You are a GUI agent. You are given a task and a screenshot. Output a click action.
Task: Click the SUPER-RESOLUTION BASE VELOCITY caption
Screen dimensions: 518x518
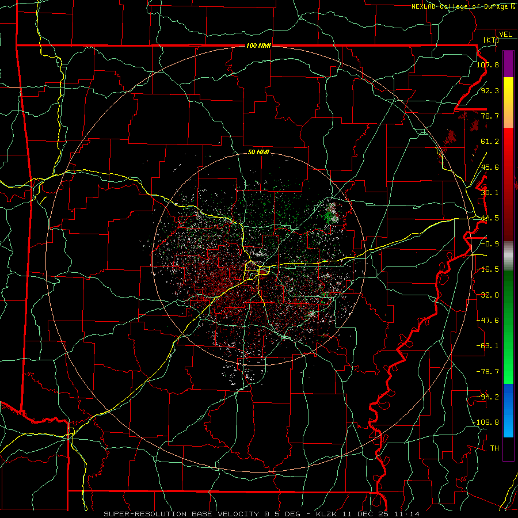pyautogui.click(x=181, y=514)
